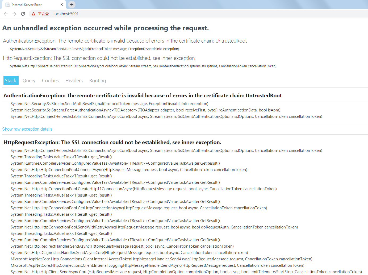This screenshot has width=368, height=275.
Task: Expand the HttpConnectionPool.ConnectAsync stack frame
Action: pyautogui.click(x=129, y=170)
